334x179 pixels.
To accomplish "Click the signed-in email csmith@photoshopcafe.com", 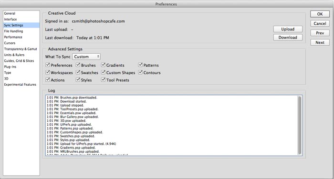I will click(x=98, y=21).
